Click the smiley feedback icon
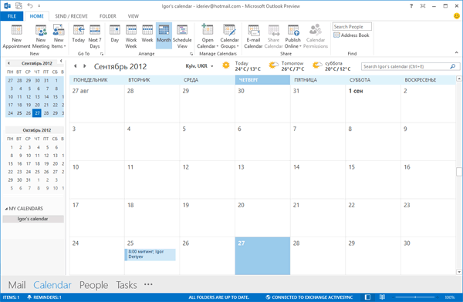The height and width of the screenshot is (302, 463). [x=457, y=16]
